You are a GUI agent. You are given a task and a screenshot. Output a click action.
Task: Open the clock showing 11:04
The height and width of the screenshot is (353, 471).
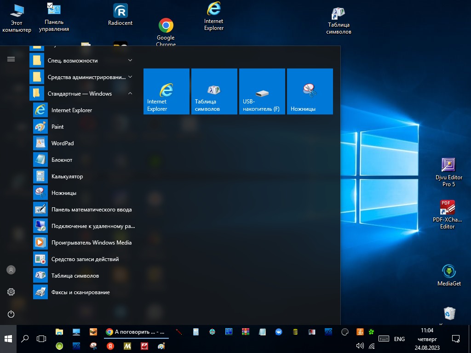click(427, 339)
